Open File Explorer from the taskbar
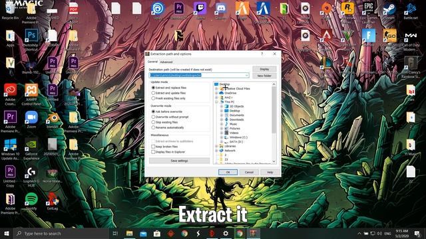 pos(130,233)
